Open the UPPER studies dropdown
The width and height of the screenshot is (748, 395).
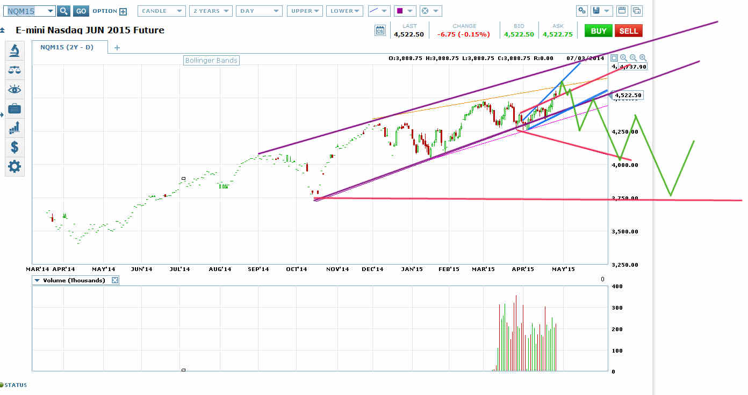tap(304, 11)
